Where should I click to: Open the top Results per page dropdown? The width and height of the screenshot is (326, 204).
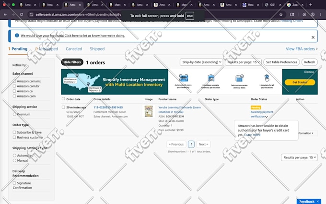243,62
